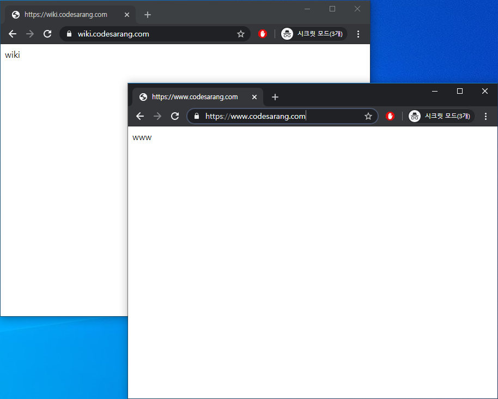The image size is (498, 399).
Task: Open the red hand extension in www window
Action: pyautogui.click(x=390, y=116)
